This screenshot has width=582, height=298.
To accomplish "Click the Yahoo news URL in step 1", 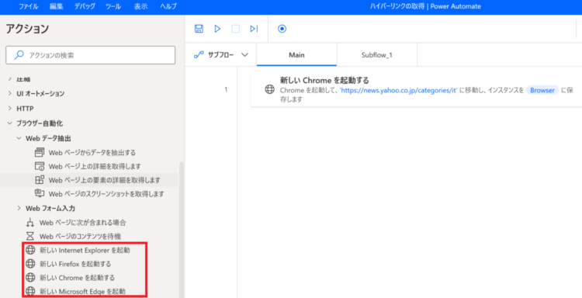I will 398,90.
